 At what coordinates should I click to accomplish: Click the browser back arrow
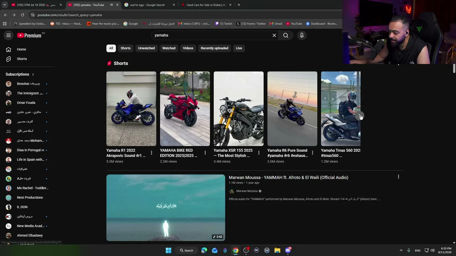click(x=5, y=15)
